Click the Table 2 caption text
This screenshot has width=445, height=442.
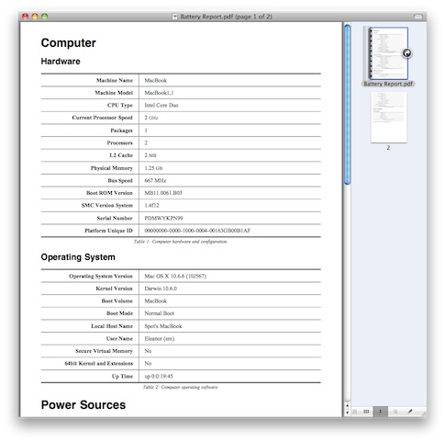[x=181, y=388]
